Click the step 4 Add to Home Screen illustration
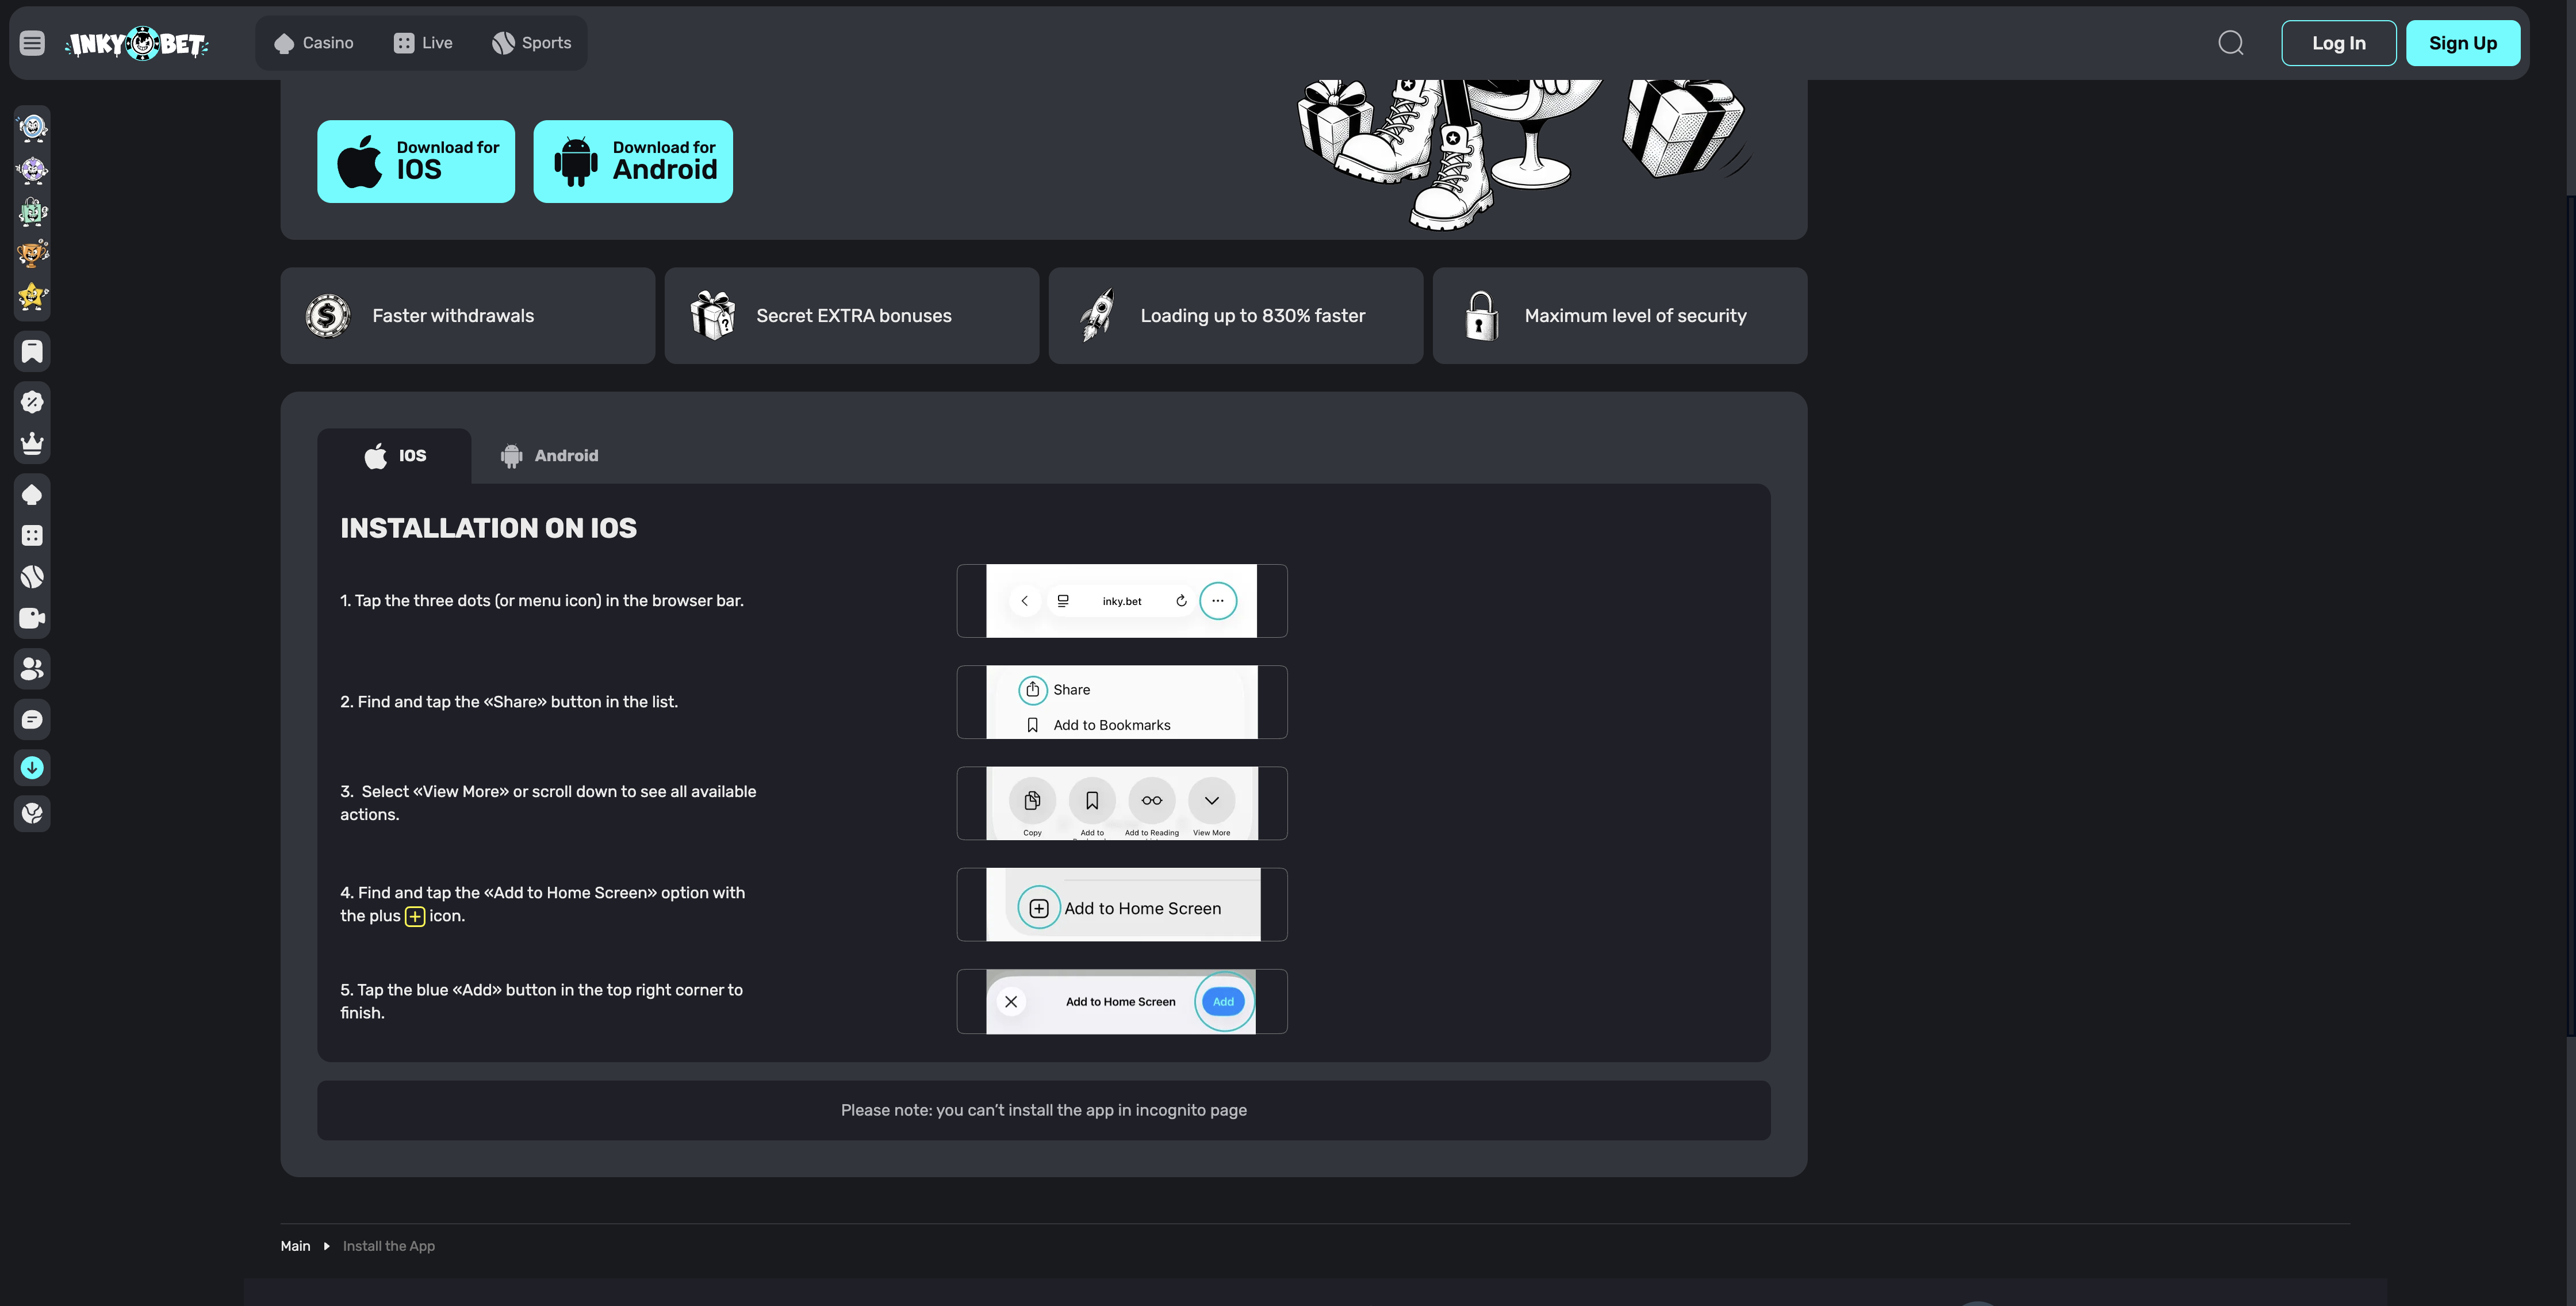The width and height of the screenshot is (2576, 1306). click(1121, 905)
